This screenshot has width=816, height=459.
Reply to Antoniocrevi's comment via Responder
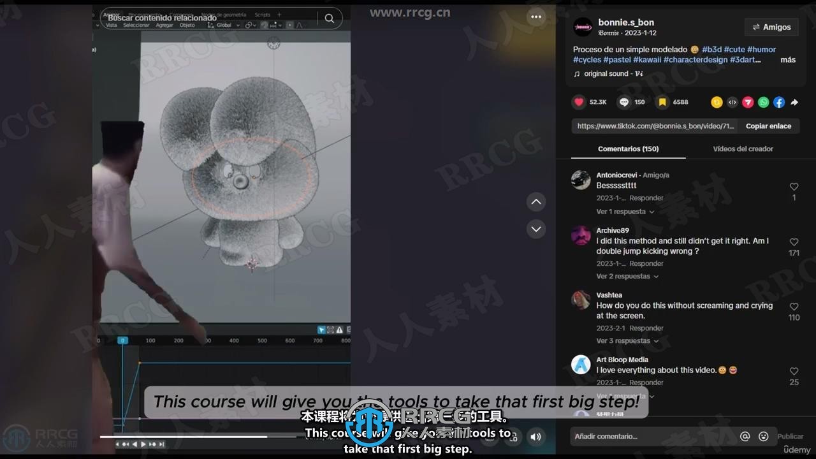point(646,198)
